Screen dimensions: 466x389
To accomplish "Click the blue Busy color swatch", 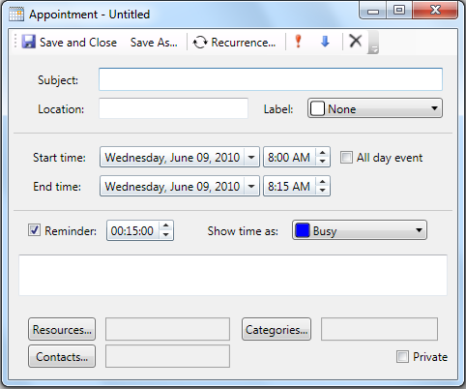I will pos(303,230).
